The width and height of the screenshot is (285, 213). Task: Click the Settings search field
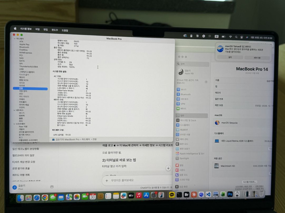pyautogui.click(x=193, y=64)
